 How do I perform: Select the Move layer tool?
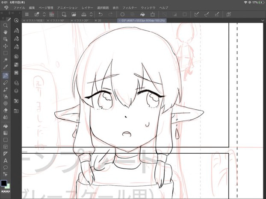[6, 46]
